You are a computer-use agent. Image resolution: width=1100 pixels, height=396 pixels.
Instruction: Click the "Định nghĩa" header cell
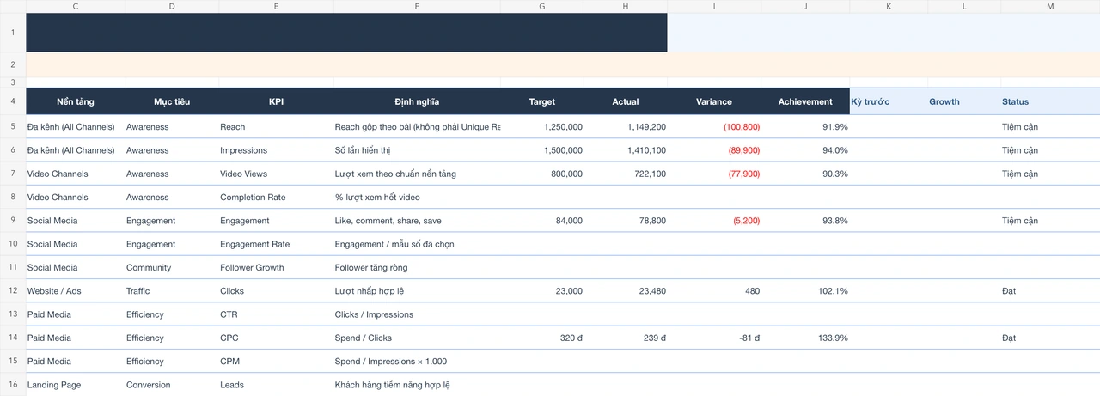click(x=417, y=101)
